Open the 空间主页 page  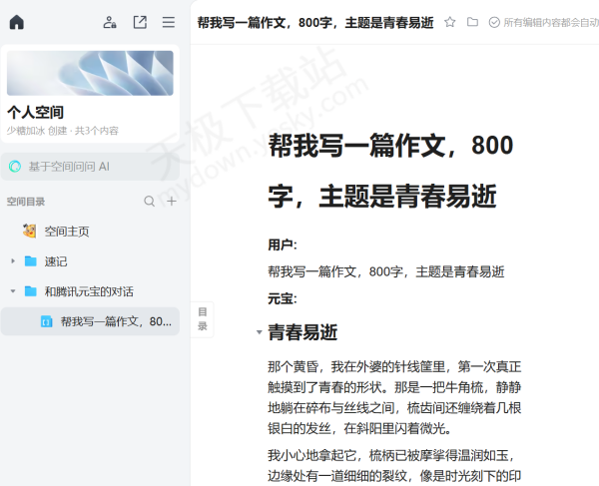(x=66, y=231)
